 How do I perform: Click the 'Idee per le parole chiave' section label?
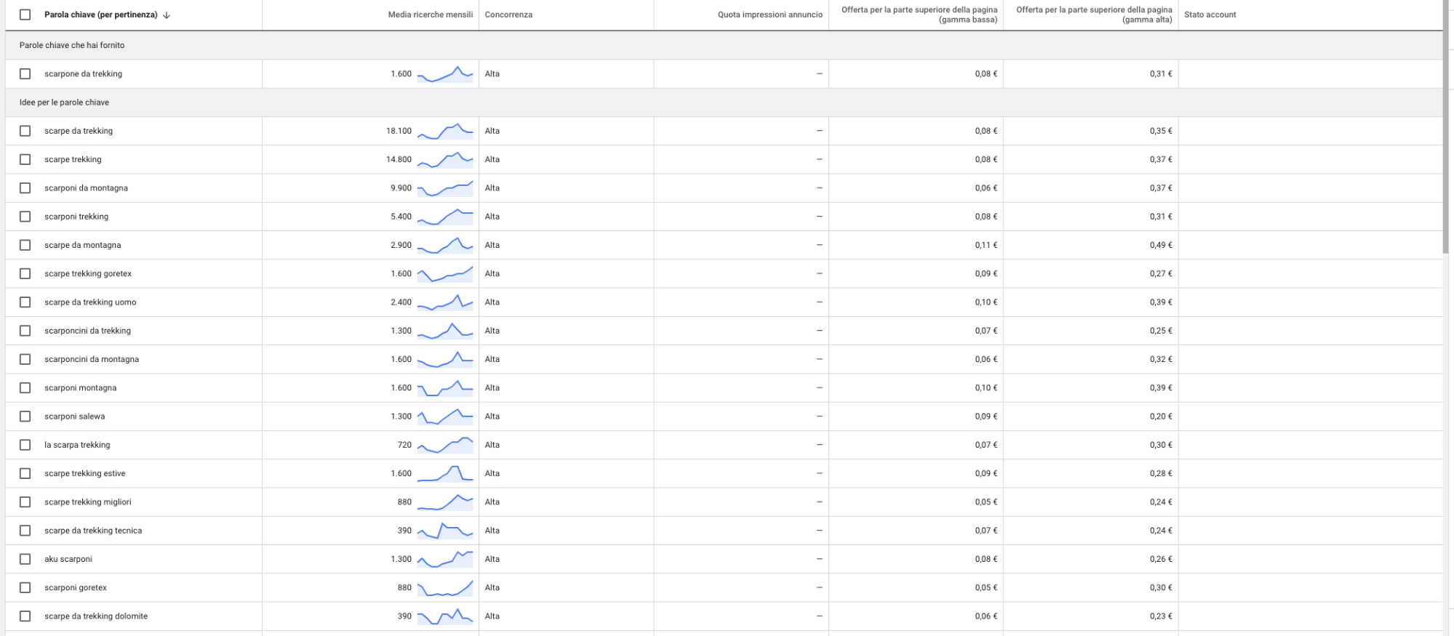(64, 102)
